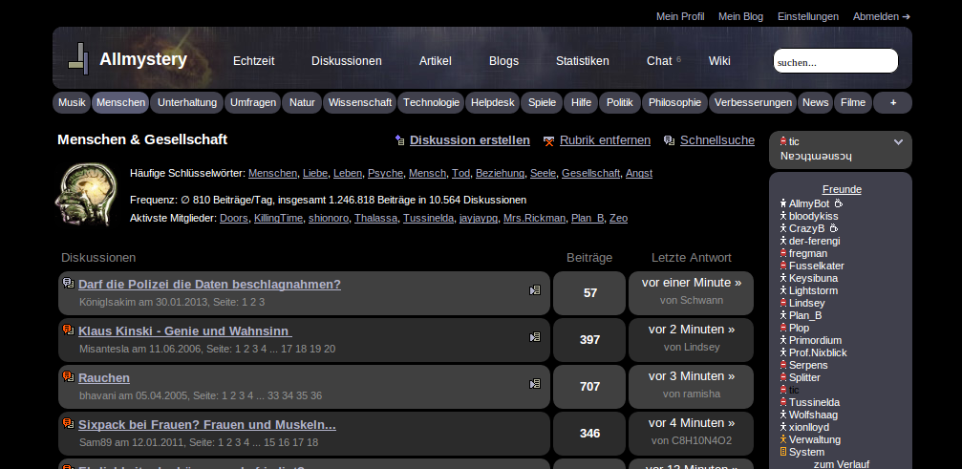Select the Unterhaltung category tab
The height and width of the screenshot is (469, 962).
coord(187,102)
